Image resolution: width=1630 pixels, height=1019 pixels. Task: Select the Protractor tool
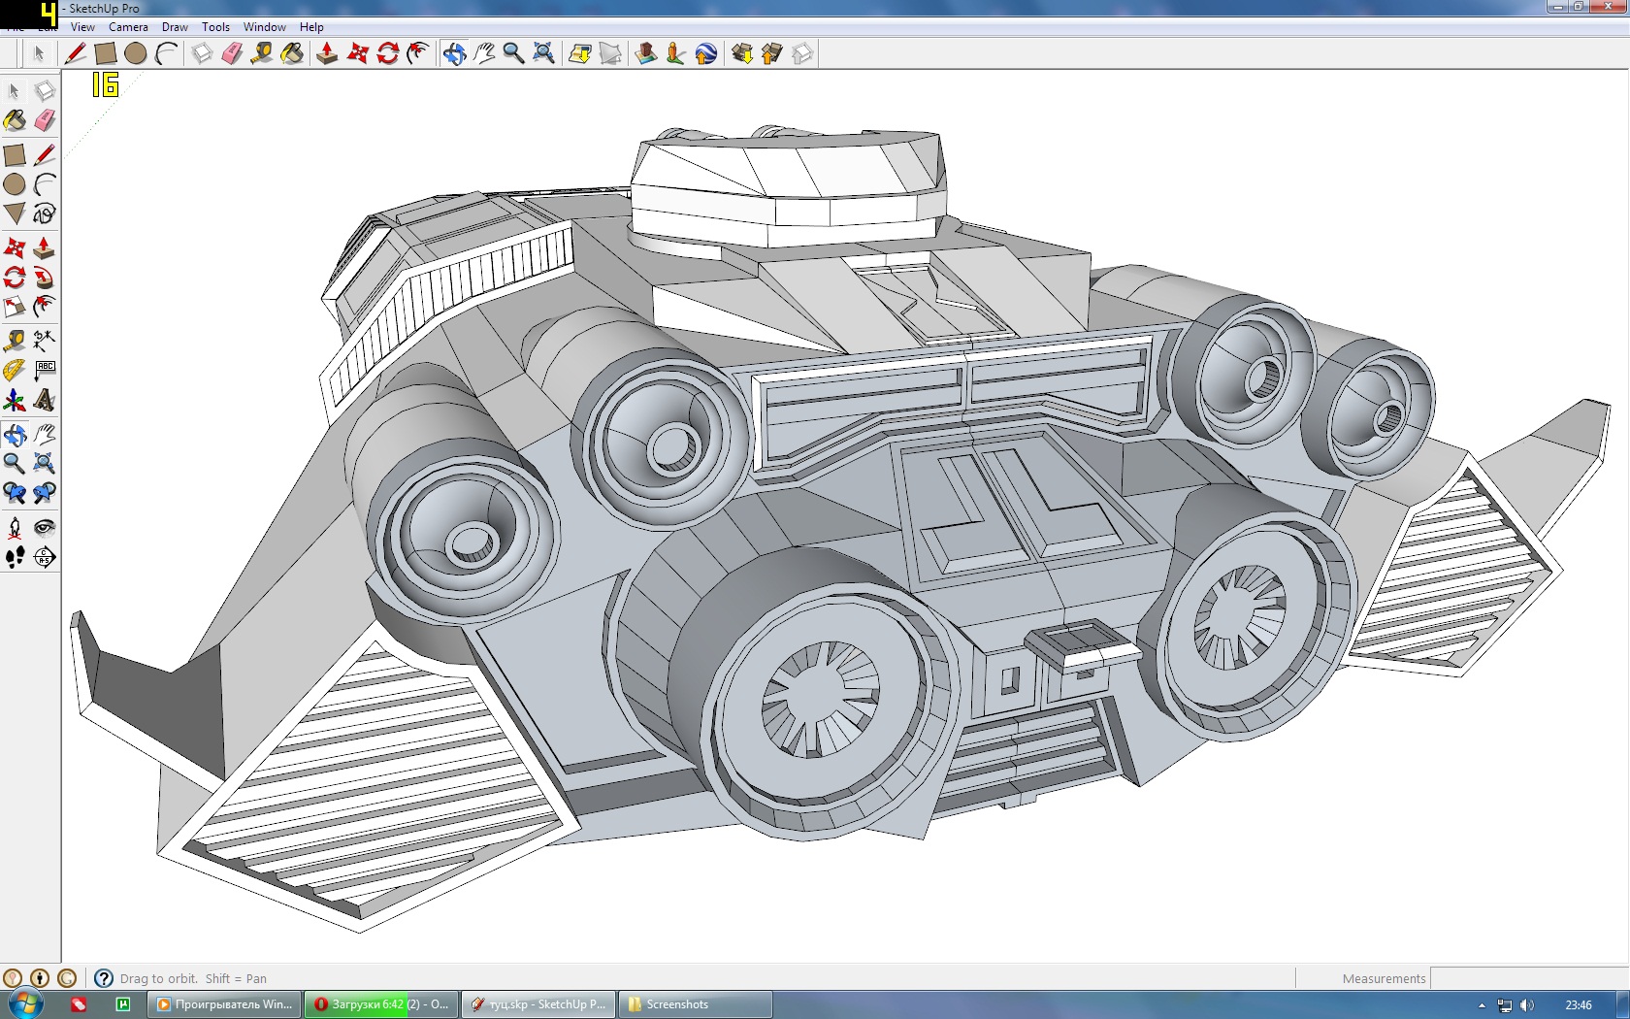click(15, 370)
